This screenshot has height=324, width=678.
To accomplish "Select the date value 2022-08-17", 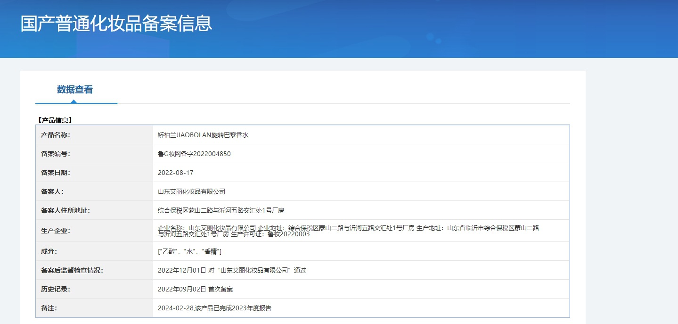I will point(176,173).
